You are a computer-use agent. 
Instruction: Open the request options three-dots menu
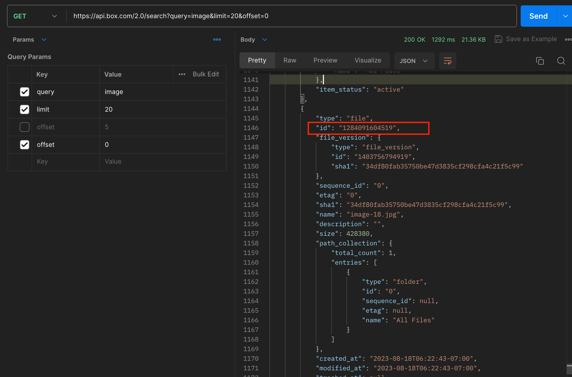(217, 40)
